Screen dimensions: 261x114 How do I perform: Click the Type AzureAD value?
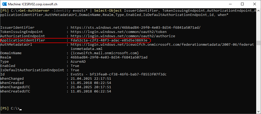pyautogui.click(x=78, y=62)
